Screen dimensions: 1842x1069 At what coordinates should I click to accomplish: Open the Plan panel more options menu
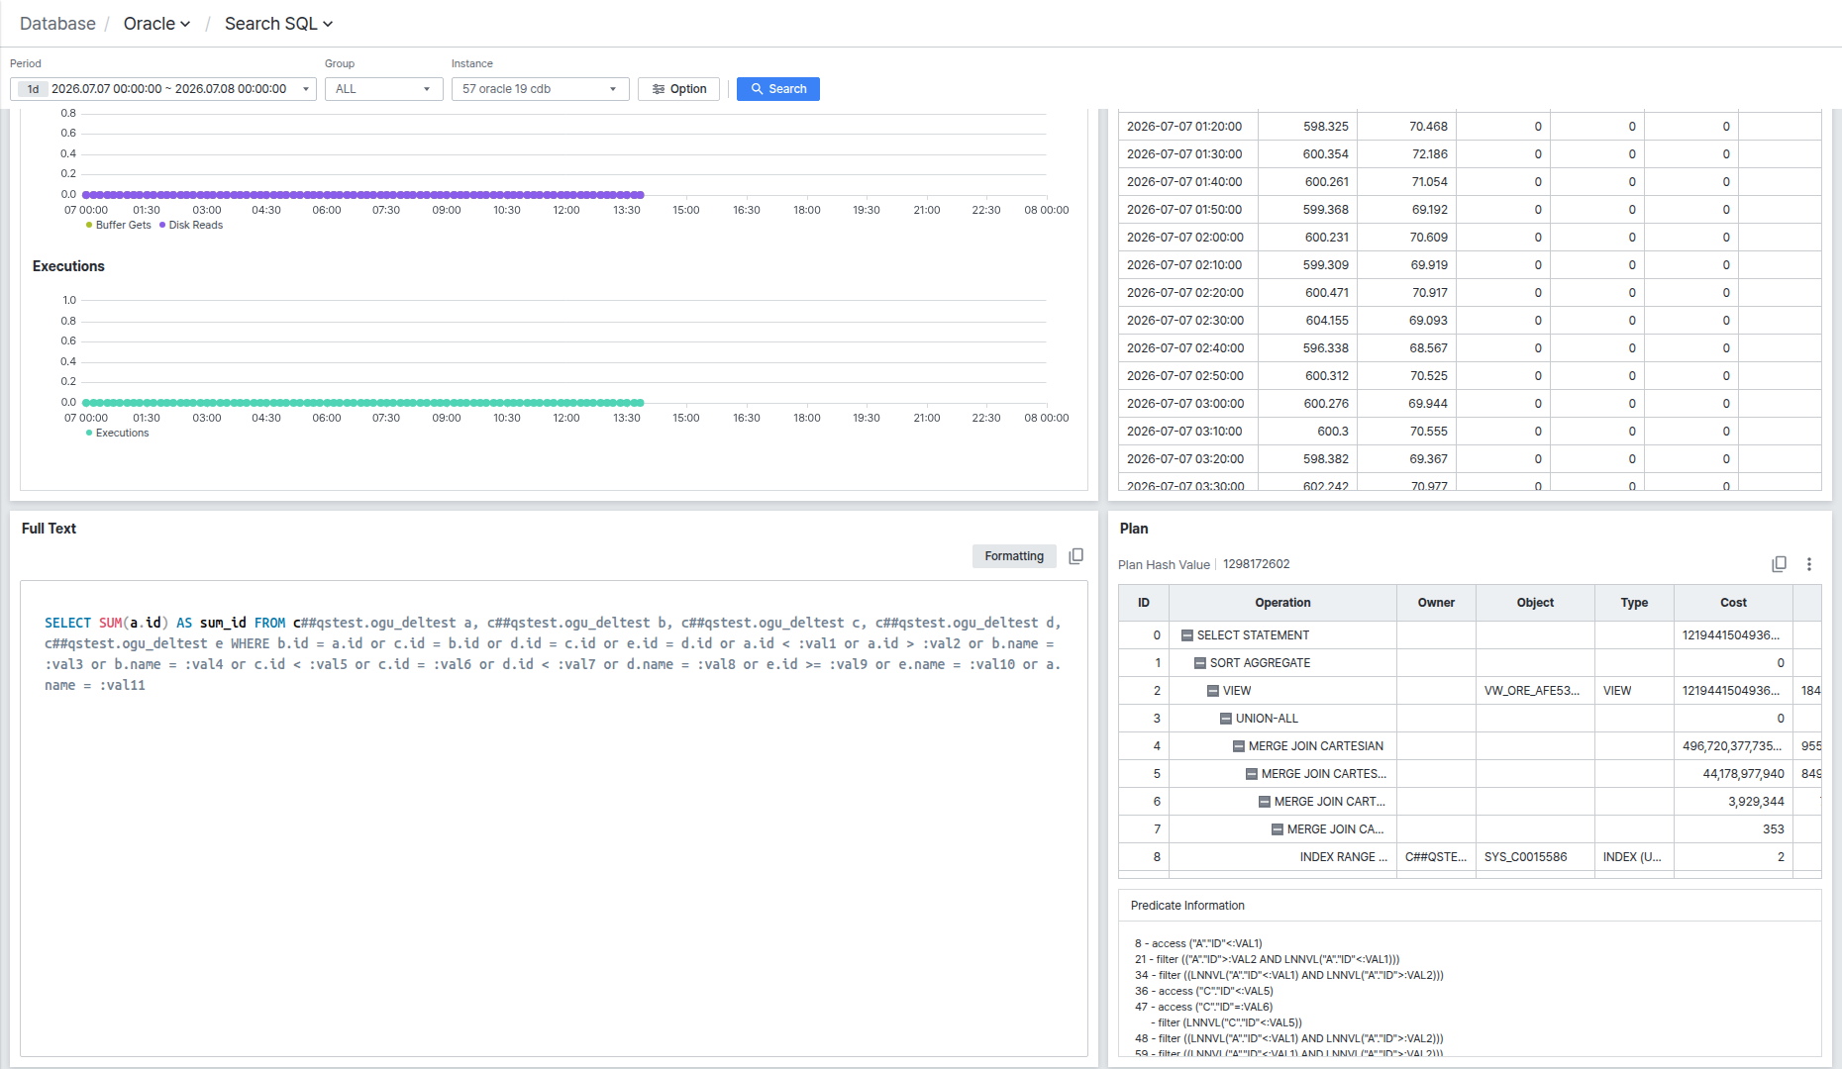(x=1808, y=564)
